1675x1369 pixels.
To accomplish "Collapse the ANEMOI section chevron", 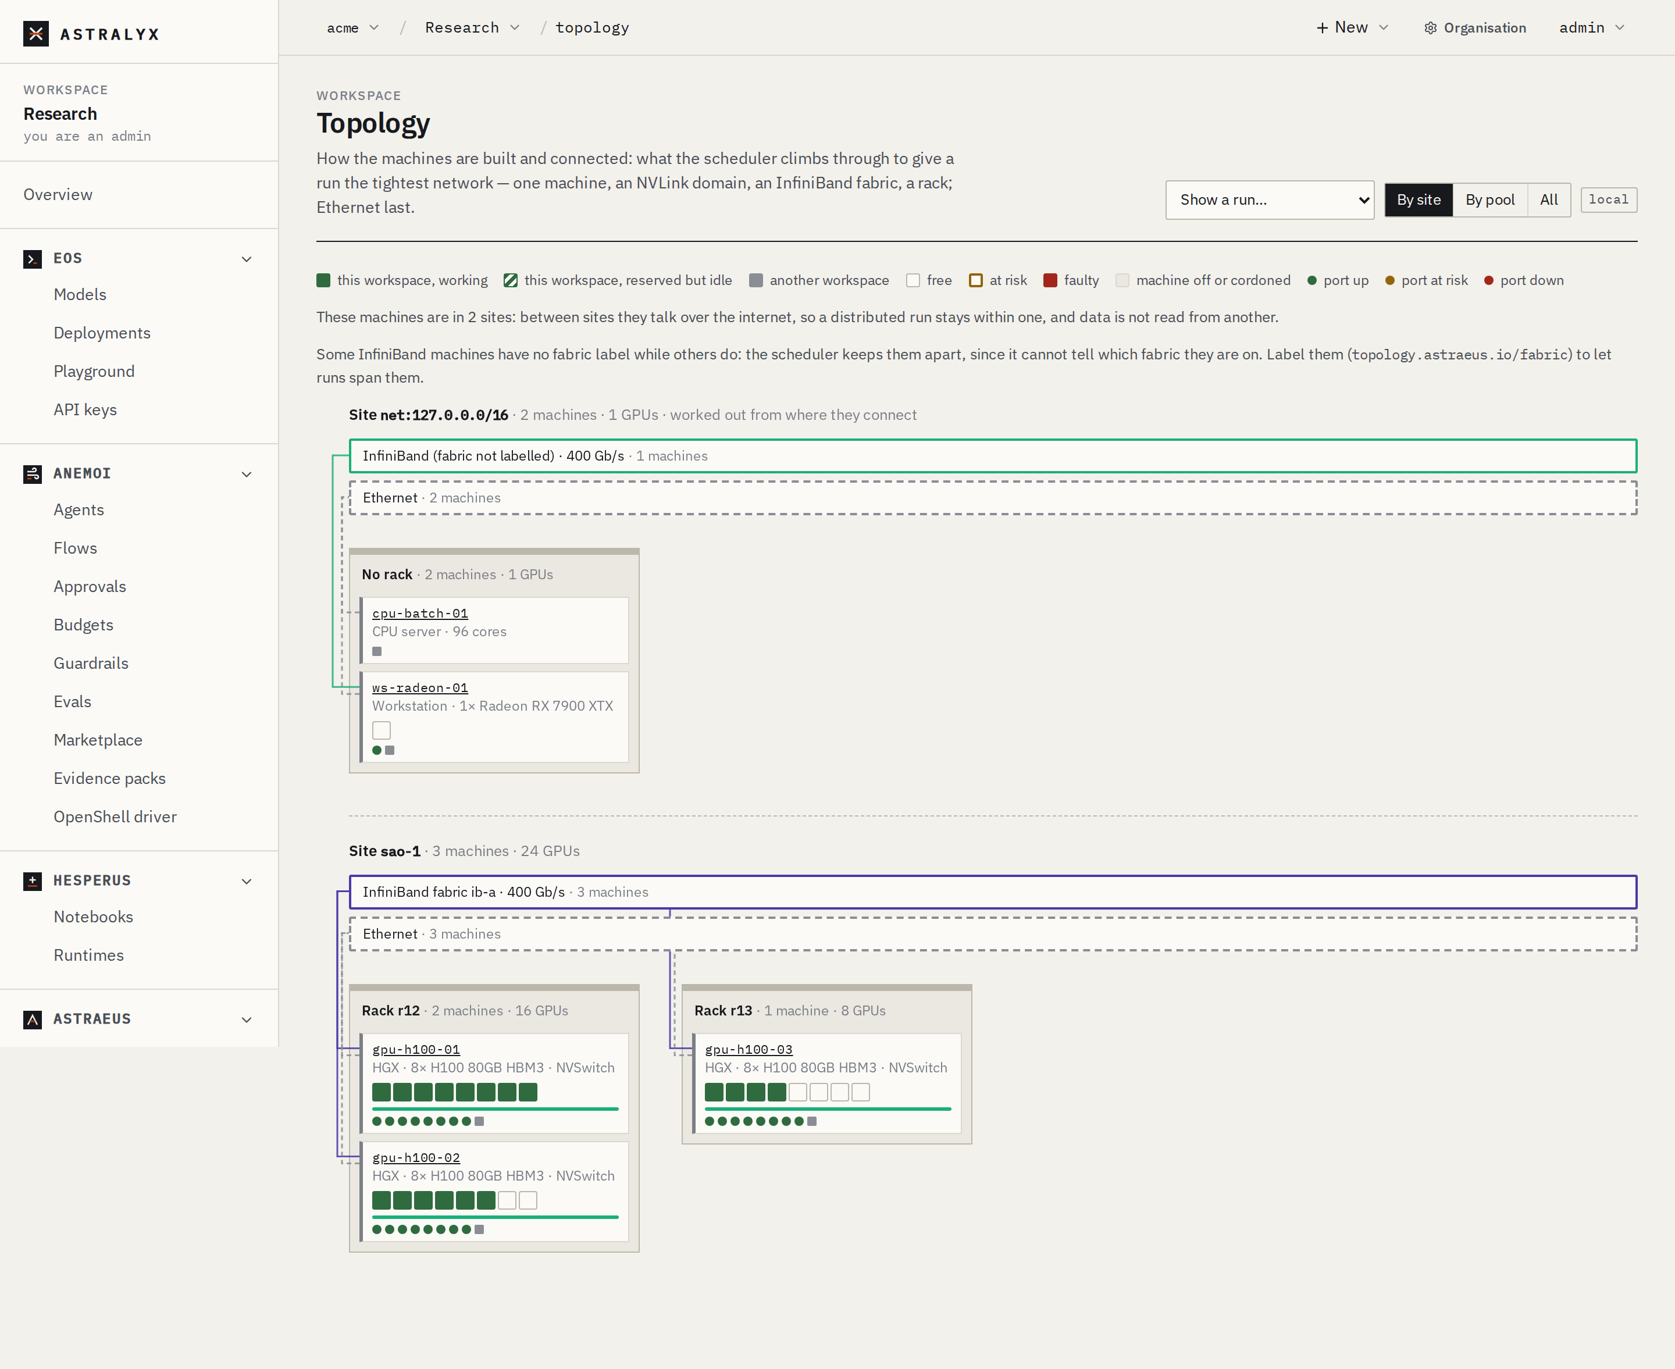I will 247,474.
